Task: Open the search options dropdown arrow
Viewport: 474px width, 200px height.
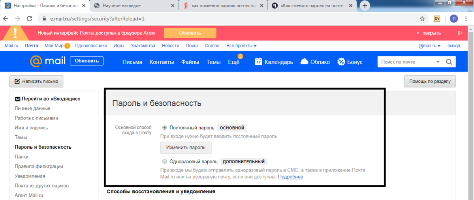Action: tap(438, 62)
